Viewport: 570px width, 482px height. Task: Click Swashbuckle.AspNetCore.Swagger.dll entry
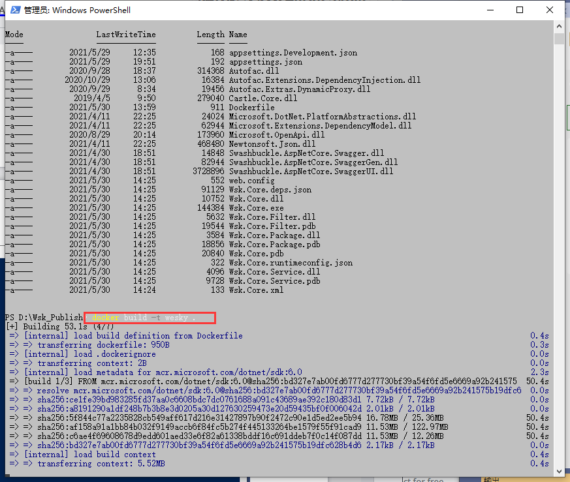(306, 153)
